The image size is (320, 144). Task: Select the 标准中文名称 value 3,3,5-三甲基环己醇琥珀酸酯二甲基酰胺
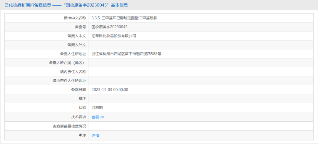[x=124, y=18]
